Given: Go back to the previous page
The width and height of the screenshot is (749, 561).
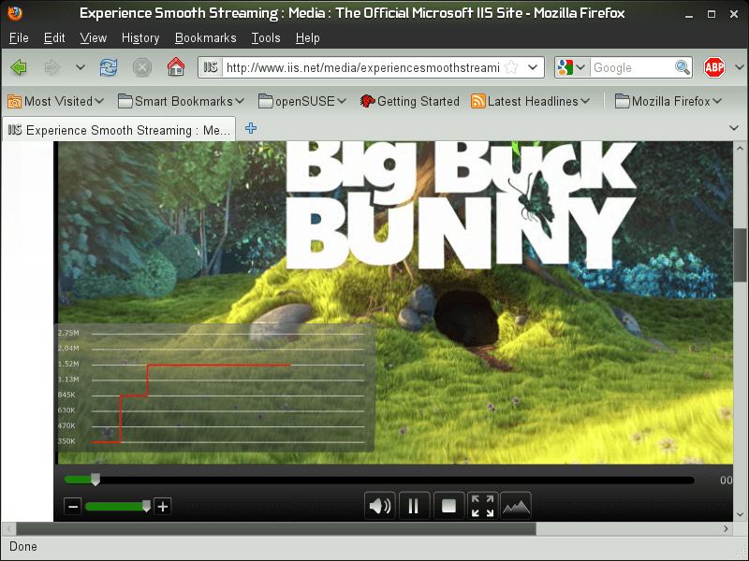Looking at the screenshot, I should click(19, 67).
